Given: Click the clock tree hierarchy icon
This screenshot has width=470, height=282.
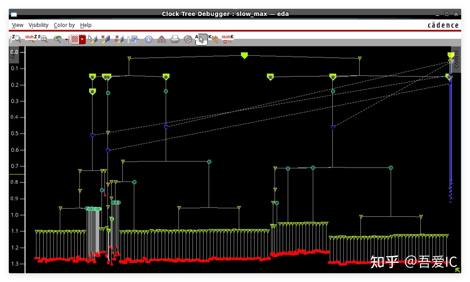Looking at the screenshot, I should 162,40.
